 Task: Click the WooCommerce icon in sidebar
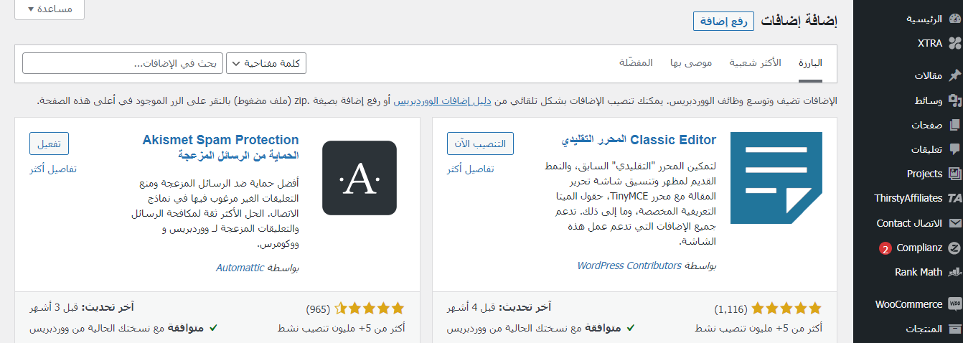coord(954,304)
